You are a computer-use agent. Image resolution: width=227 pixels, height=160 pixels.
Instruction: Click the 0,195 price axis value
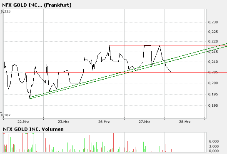click(213, 94)
